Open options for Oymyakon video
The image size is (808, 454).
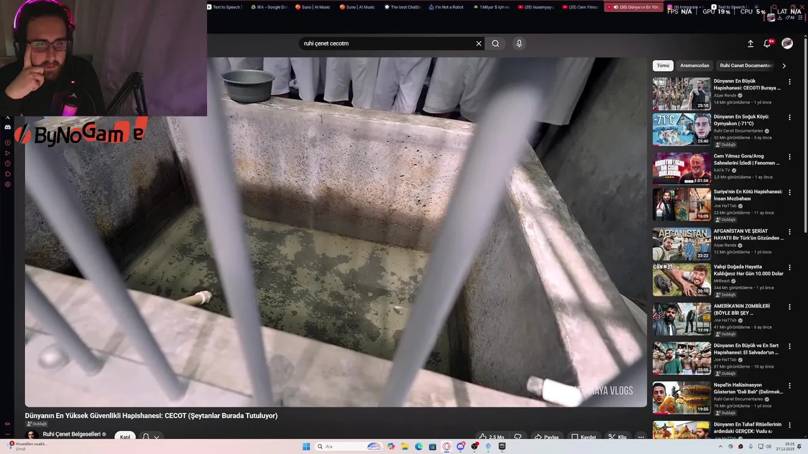789,117
